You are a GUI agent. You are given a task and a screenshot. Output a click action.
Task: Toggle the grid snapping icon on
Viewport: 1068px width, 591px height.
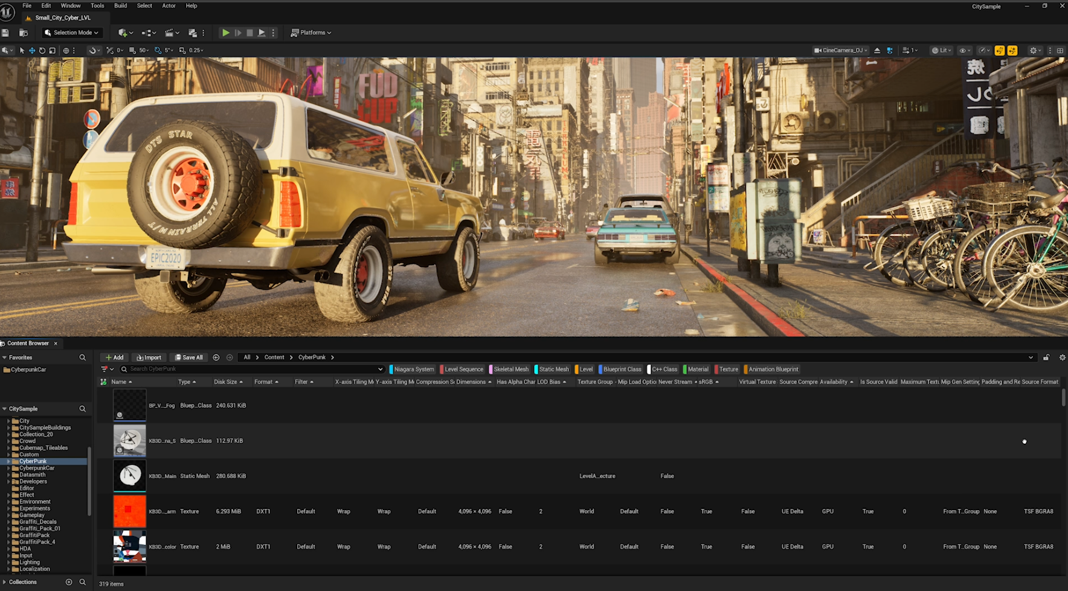[133, 50]
